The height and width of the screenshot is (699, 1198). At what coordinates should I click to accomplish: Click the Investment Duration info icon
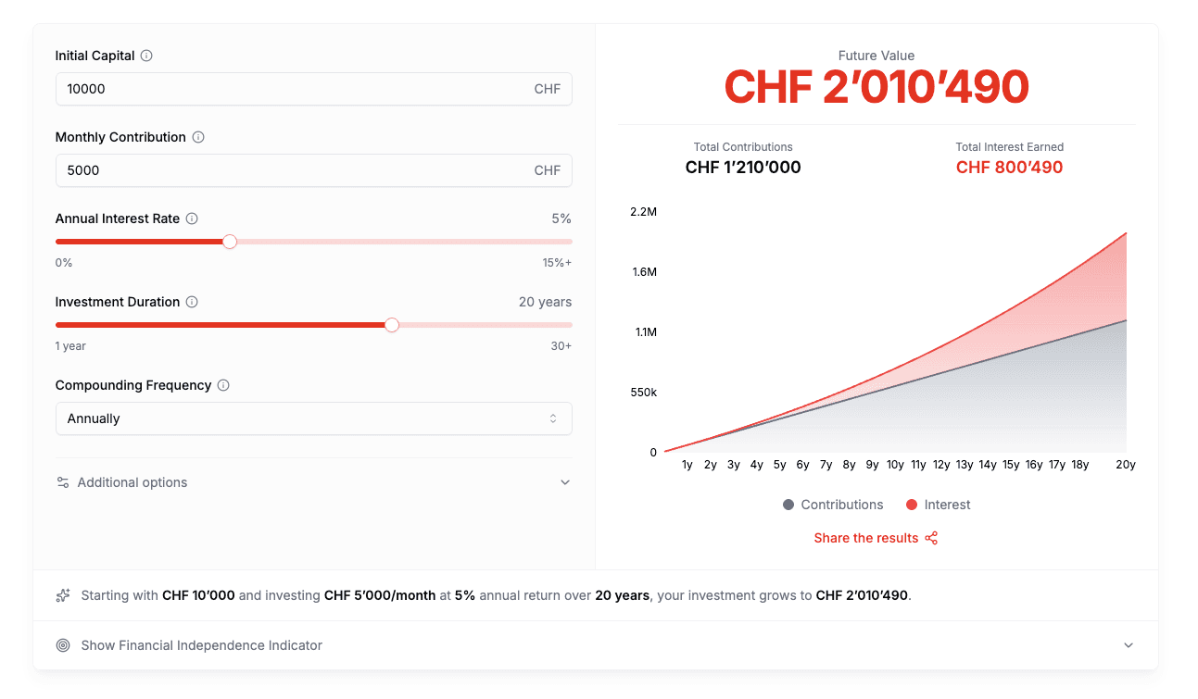(x=192, y=302)
